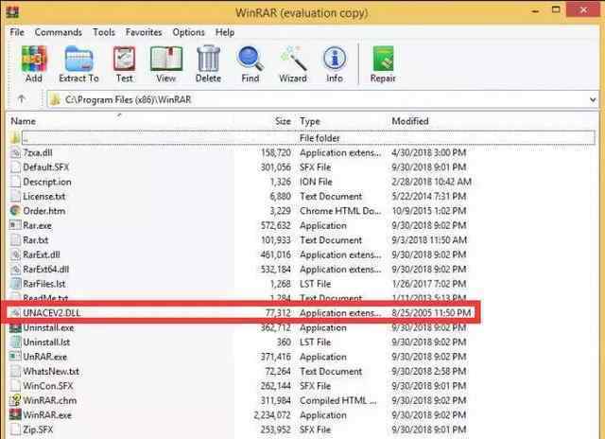Screen dimensions: 605x439
Task: Open the Commands menu
Action: pos(59,32)
